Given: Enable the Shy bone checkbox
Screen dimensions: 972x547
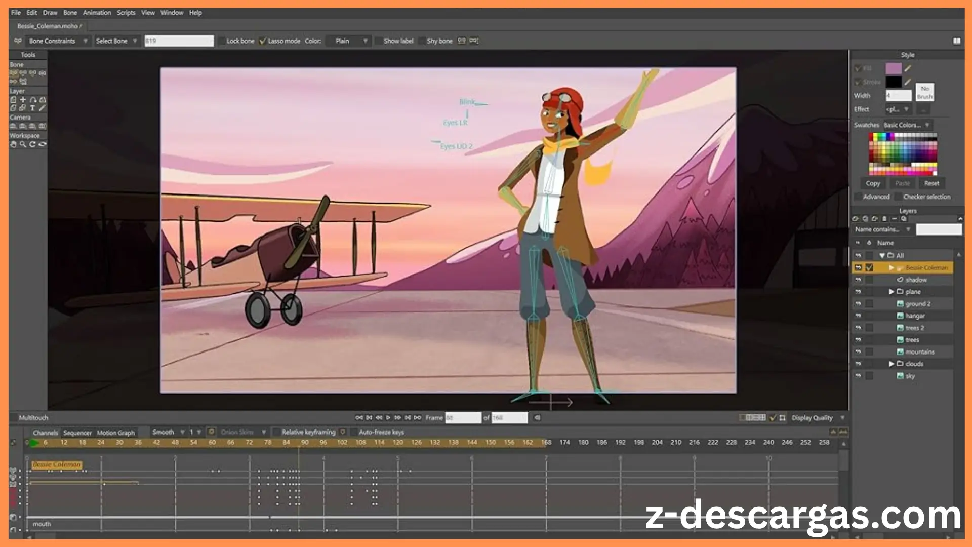Looking at the screenshot, I should click(422, 41).
